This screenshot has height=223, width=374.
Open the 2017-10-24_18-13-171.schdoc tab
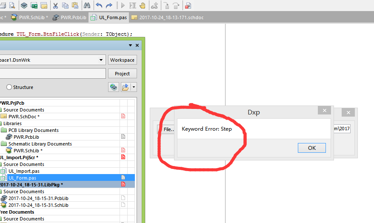click(x=168, y=17)
